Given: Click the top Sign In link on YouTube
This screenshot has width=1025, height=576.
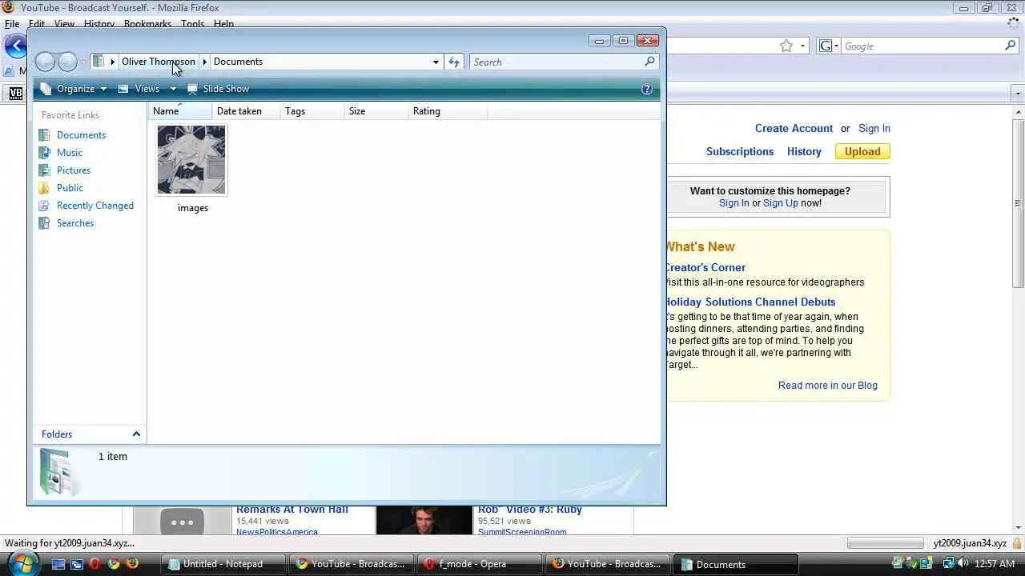Looking at the screenshot, I should [874, 128].
